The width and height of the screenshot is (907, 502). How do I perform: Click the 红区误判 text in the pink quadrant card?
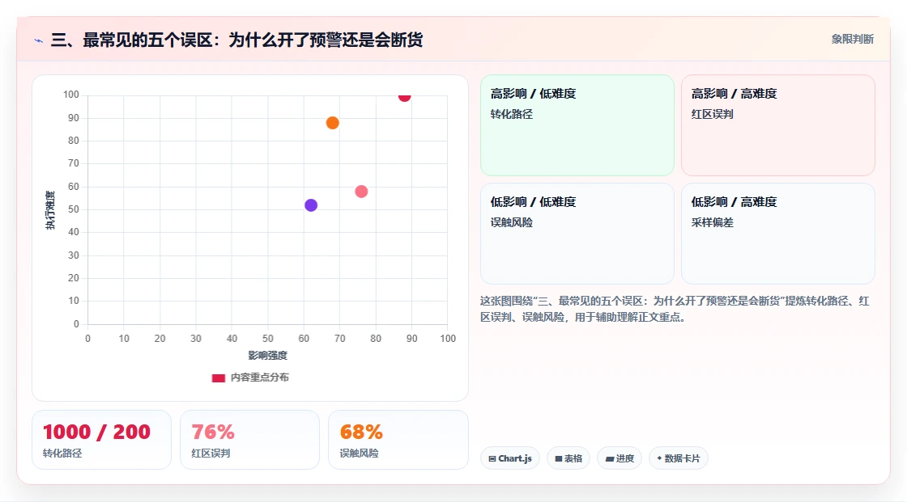(712, 114)
